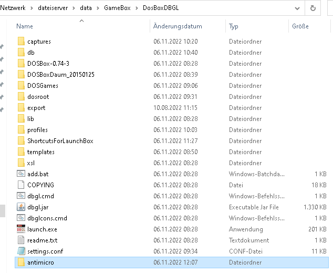Click the readme.txt text document icon

21,240
